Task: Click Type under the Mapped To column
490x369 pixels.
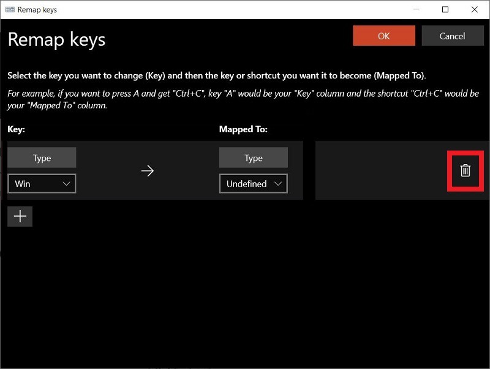Action: tap(253, 157)
